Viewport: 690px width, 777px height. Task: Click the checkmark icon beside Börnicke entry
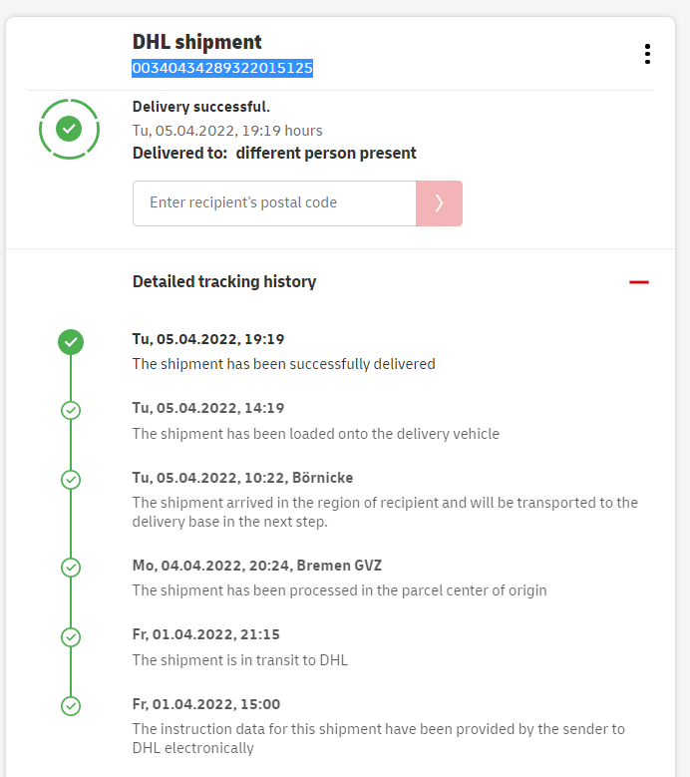click(x=71, y=480)
